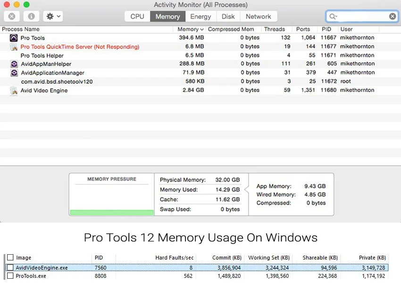Viewport: 401px width, 283px height.
Task: Open the gear action menu
Action: coord(53,17)
